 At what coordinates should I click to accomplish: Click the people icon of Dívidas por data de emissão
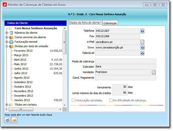11,46
